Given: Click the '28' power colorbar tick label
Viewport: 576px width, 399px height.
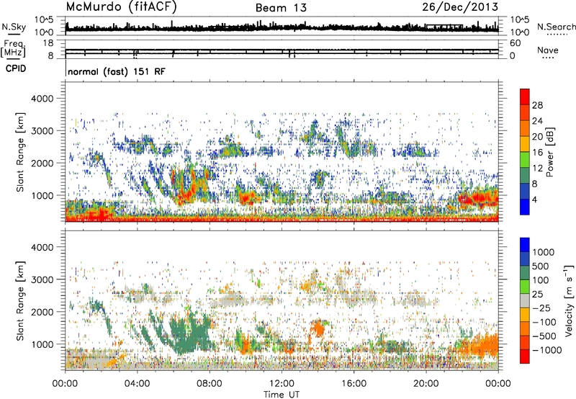Looking at the screenshot, I should click(x=537, y=105).
